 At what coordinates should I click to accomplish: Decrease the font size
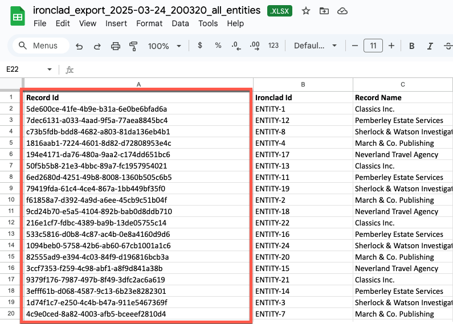click(x=355, y=46)
